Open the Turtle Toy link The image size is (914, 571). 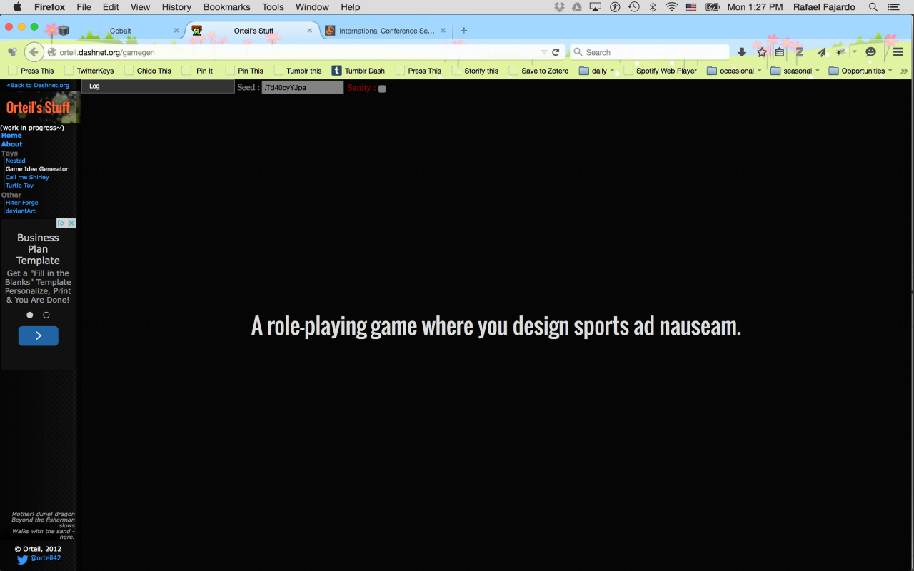click(19, 186)
